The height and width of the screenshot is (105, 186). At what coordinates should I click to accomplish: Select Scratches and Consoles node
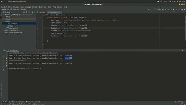click(x=14, y=33)
